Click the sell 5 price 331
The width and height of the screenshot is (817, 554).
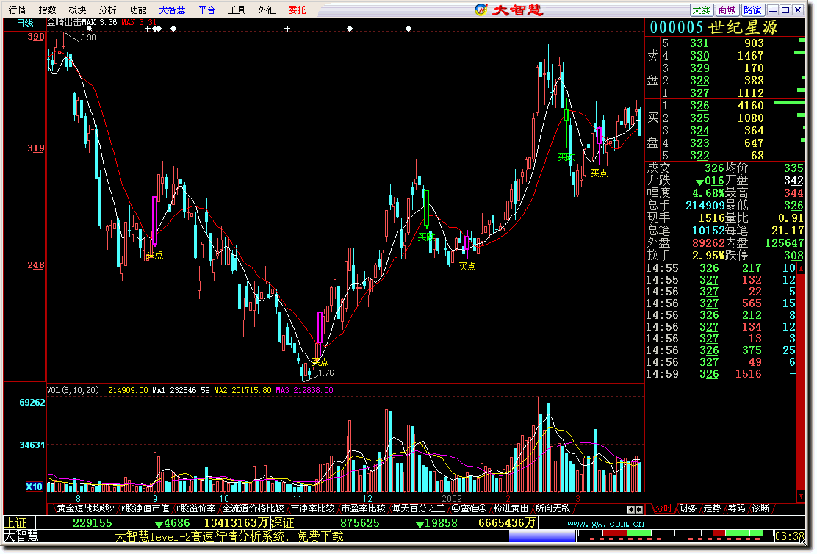point(699,43)
